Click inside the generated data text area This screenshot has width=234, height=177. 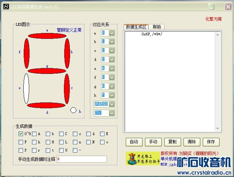(x=170, y=81)
